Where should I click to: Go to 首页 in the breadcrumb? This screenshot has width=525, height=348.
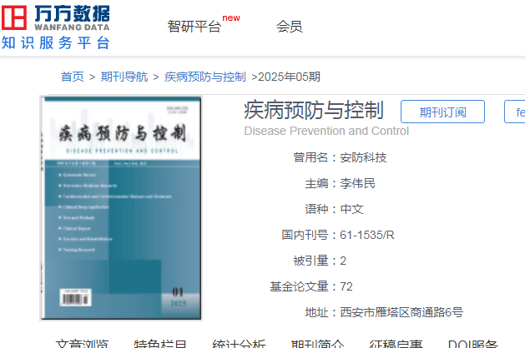click(73, 77)
